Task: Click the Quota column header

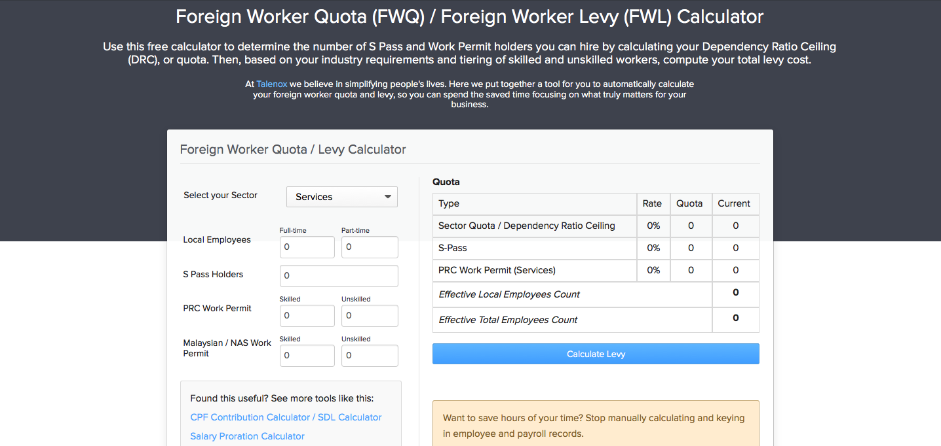Action: click(x=691, y=203)
